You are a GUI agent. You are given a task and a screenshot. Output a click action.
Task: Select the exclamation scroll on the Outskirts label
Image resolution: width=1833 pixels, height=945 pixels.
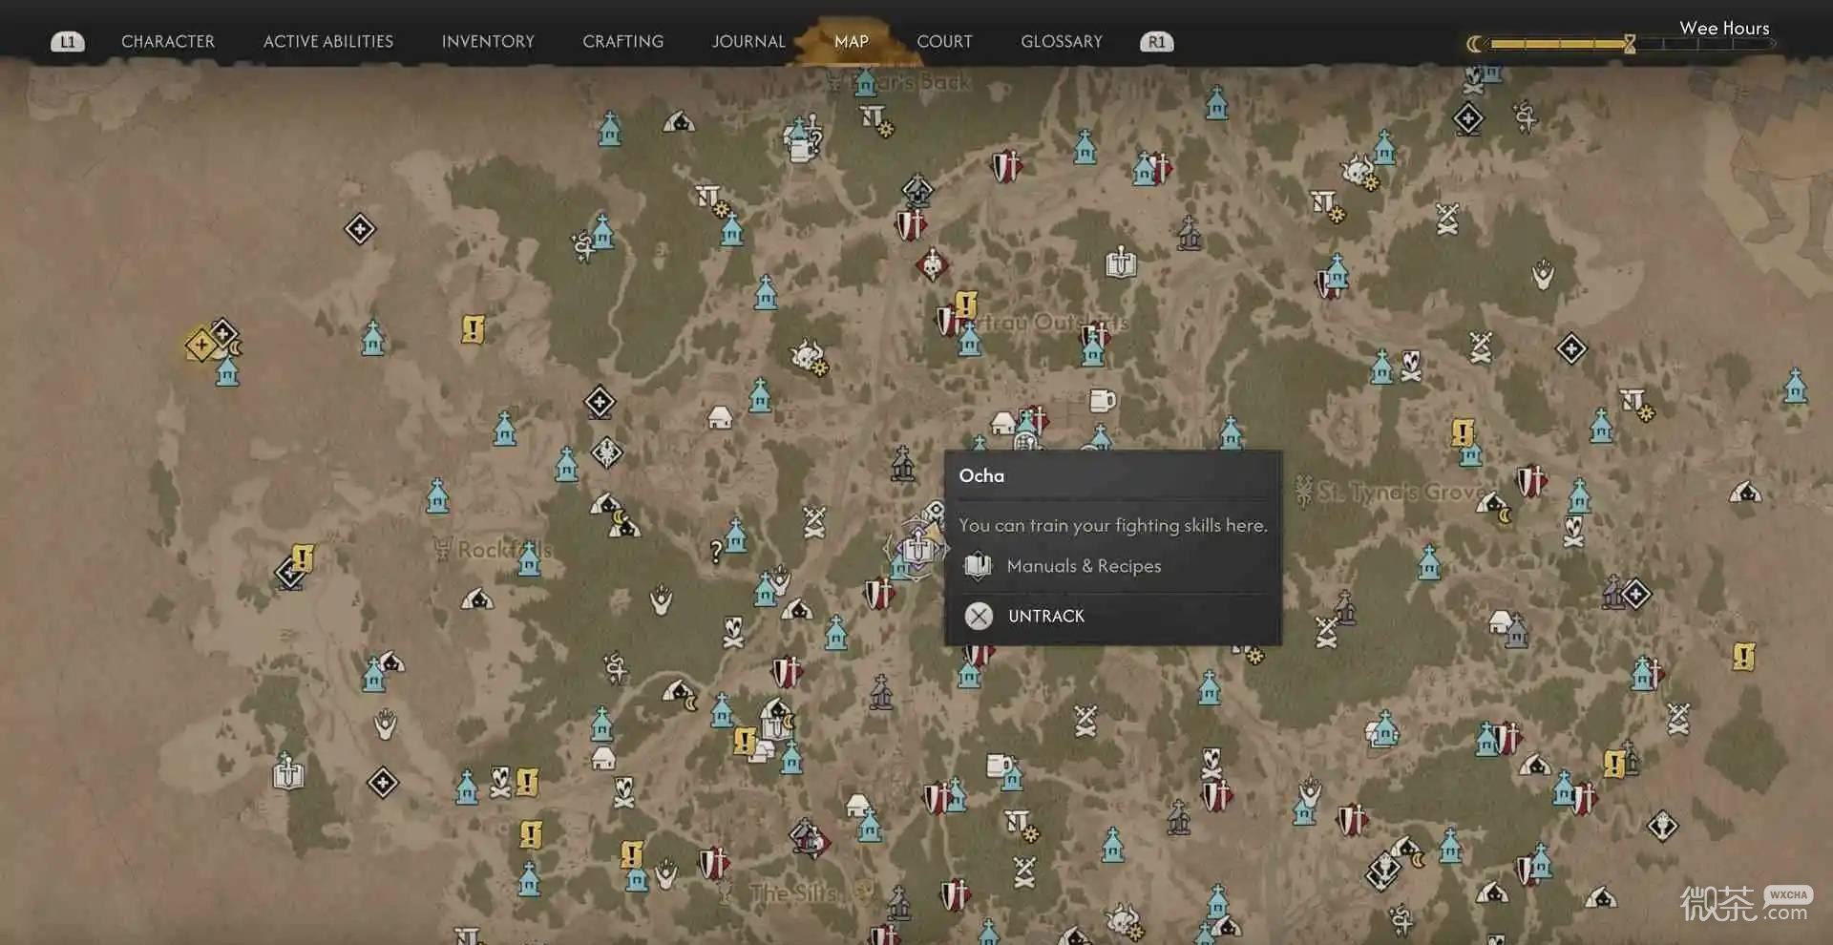(965, 305)
